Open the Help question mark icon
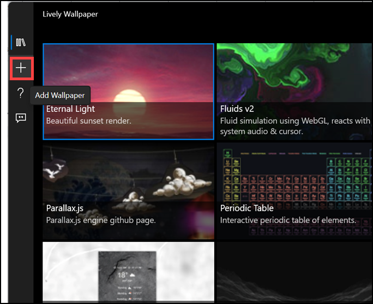373x304 pixels. [x=21, y=93]
